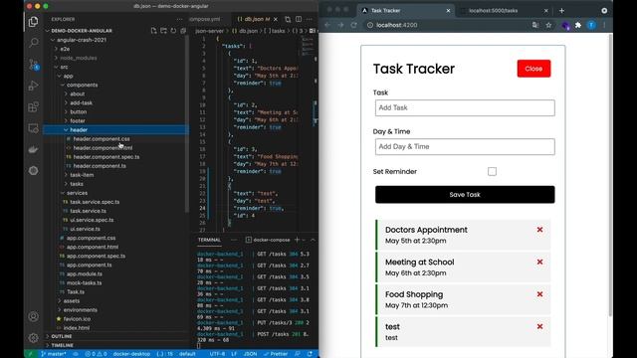Screen dimensions: 637x358
Task: Open task.service.ts file
Action: tap(115, 211)
